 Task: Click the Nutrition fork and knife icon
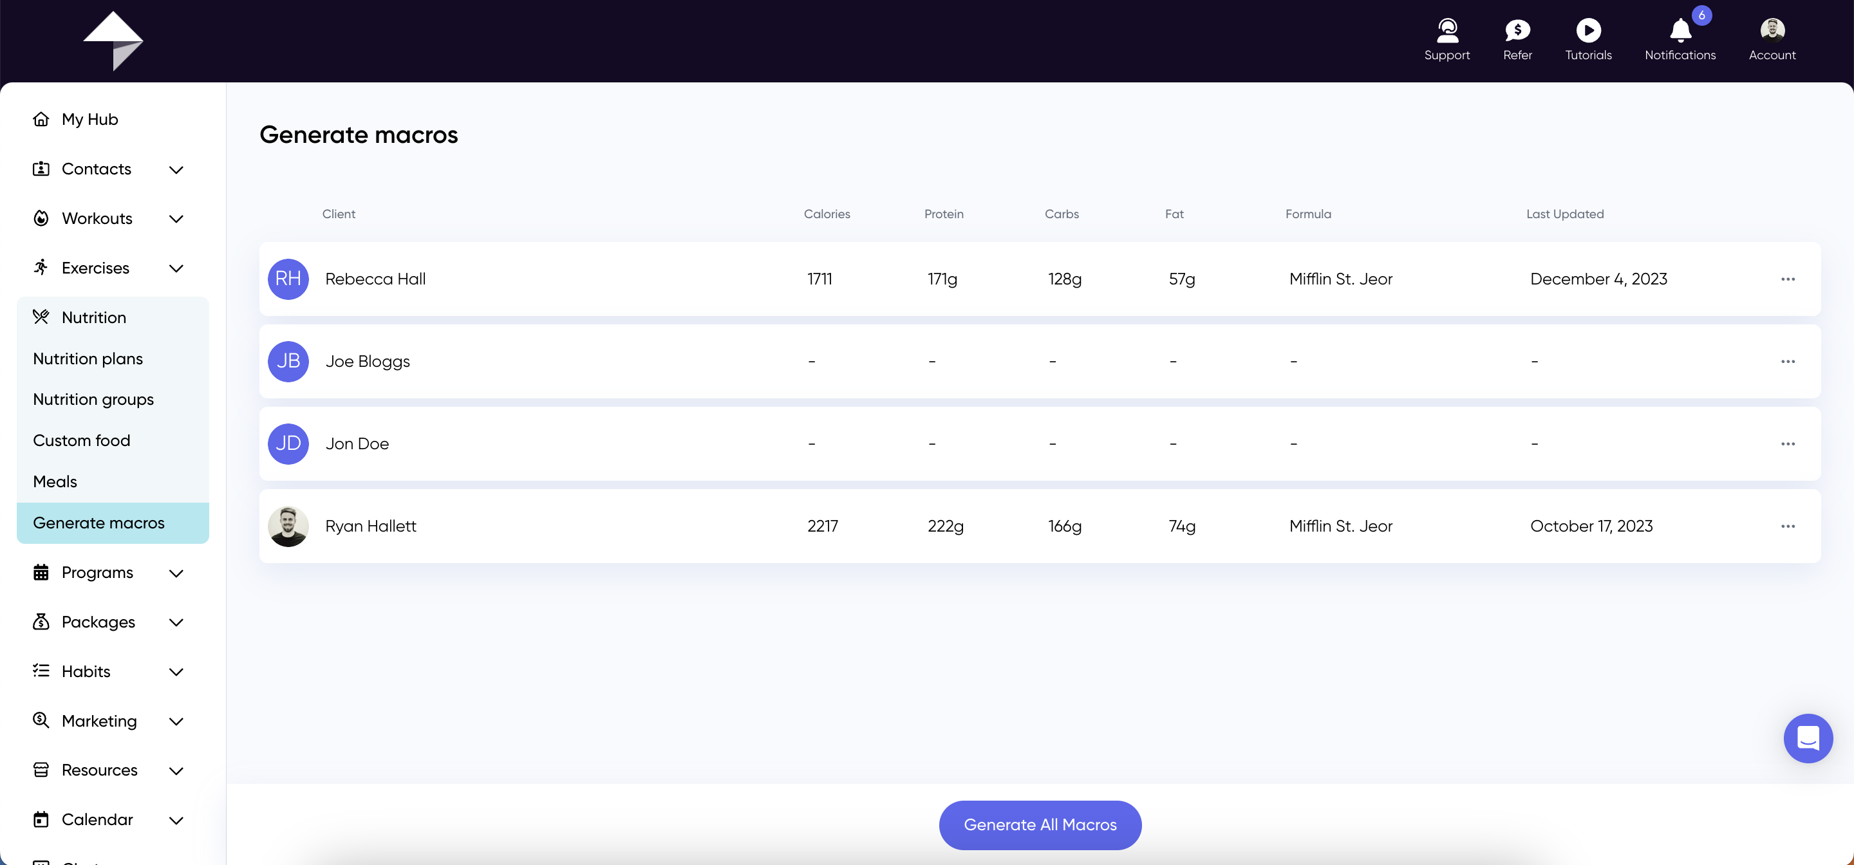(x=41, y=317)
